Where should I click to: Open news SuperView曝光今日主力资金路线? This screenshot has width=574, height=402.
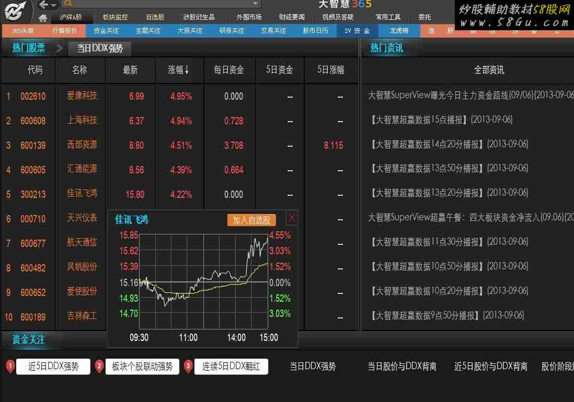(x=471, y=96)
